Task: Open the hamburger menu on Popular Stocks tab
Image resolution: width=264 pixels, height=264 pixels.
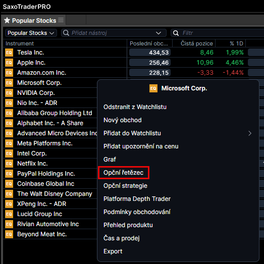Action: 61,20
